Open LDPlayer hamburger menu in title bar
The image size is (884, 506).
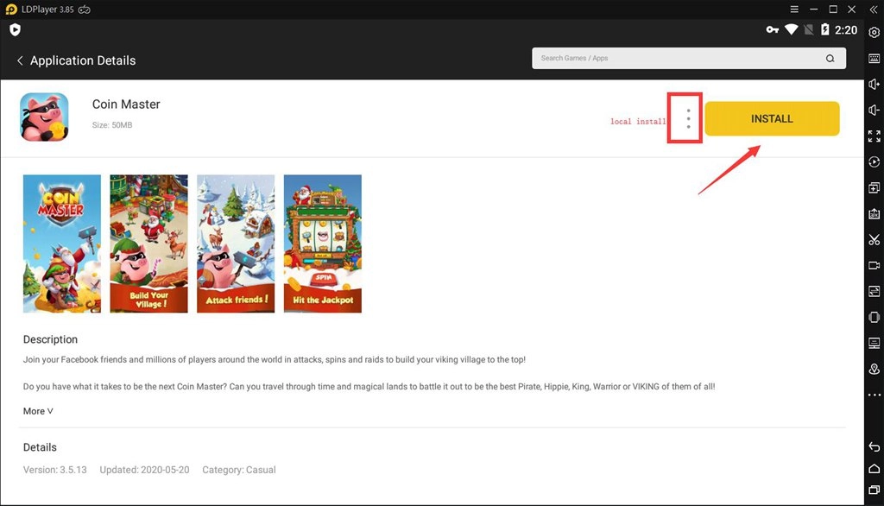pyautogui.click(x=794, y=9)
